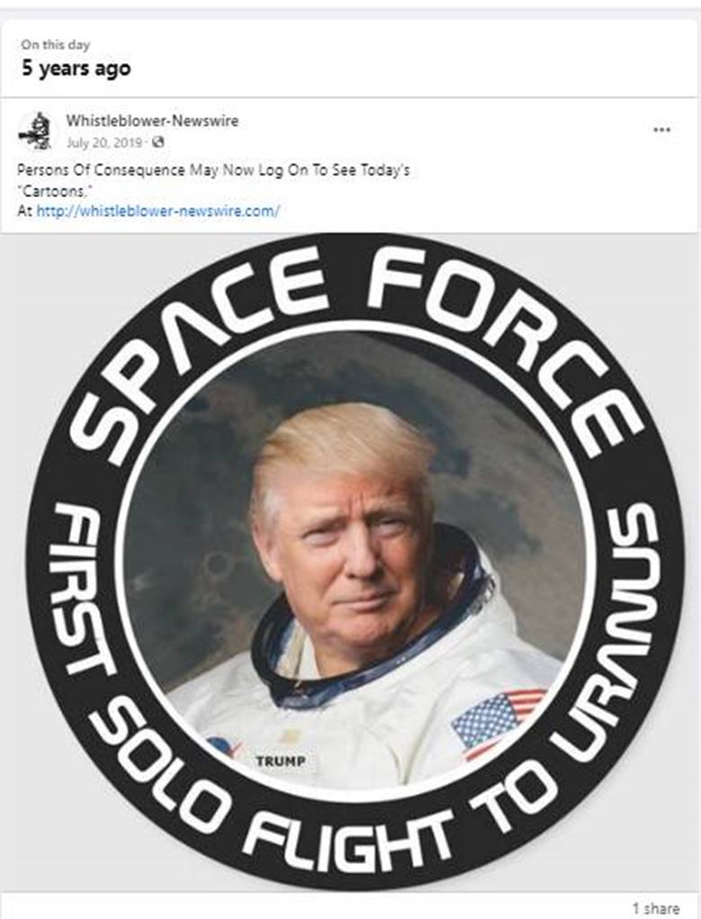The image size is (701, 919).
Task: Open the three-dot post options menu
Action: [661, 130]
